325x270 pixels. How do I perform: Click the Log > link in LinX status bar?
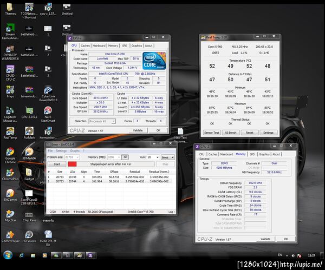coord(171,212)
